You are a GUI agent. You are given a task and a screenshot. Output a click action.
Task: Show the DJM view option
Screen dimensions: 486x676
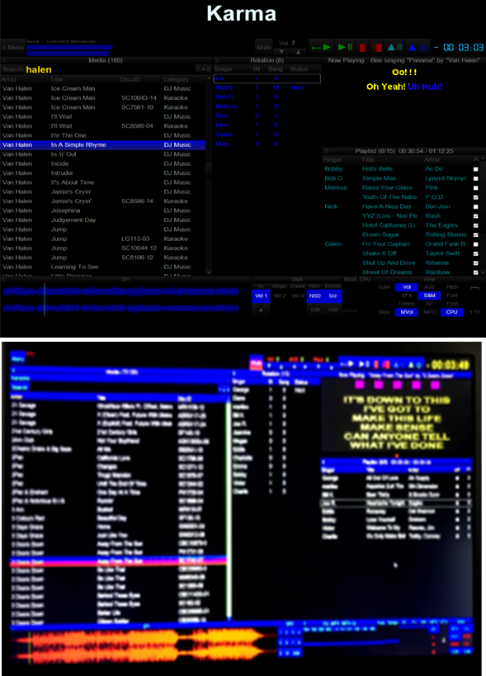tap(384, 286)
